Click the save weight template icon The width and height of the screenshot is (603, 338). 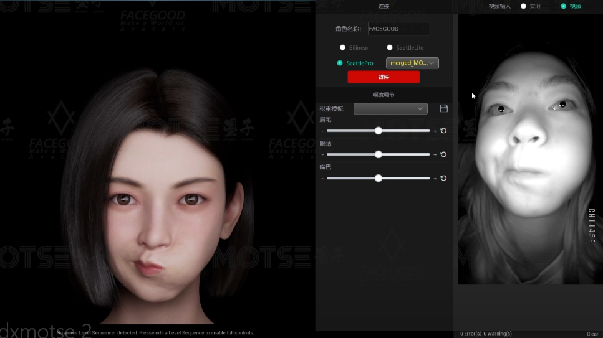pos(444,108)
